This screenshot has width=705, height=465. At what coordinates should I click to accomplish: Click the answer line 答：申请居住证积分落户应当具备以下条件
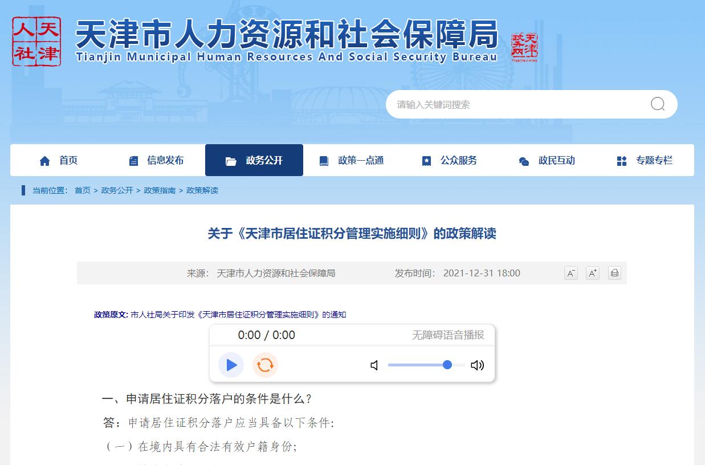point(219,423)
